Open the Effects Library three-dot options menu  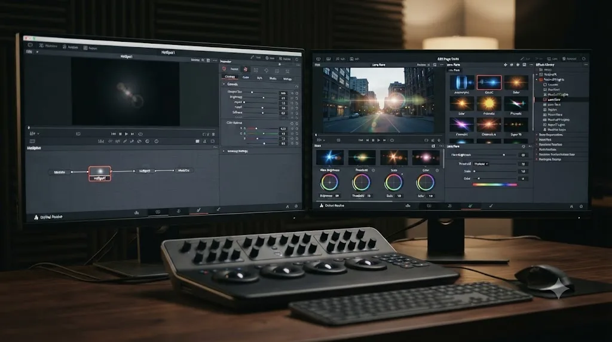586,65
